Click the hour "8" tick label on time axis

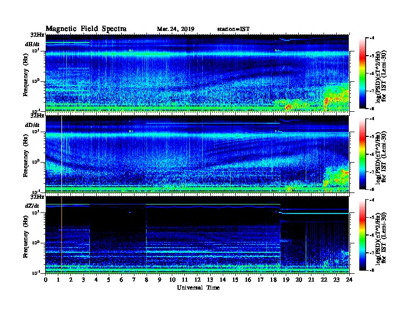point(147,280)
